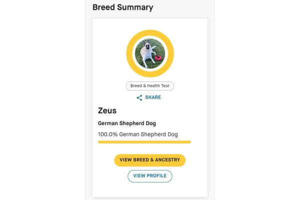Click the yellow breed percentage bar
This screenshot has height=200, width=300.
[144, 142]
